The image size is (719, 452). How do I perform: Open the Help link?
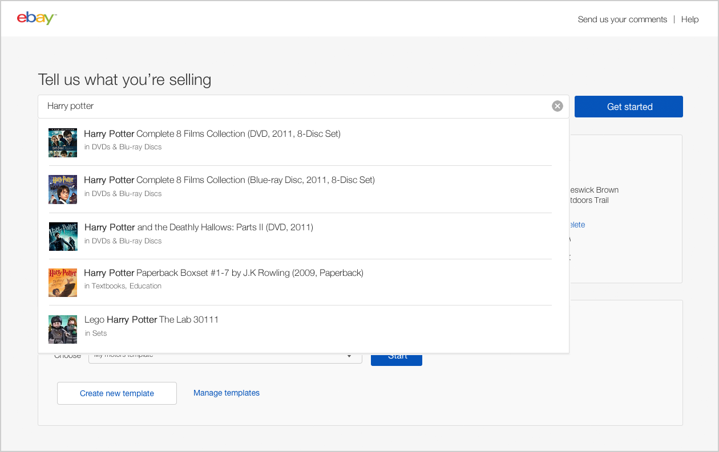[x=690, y=19]
